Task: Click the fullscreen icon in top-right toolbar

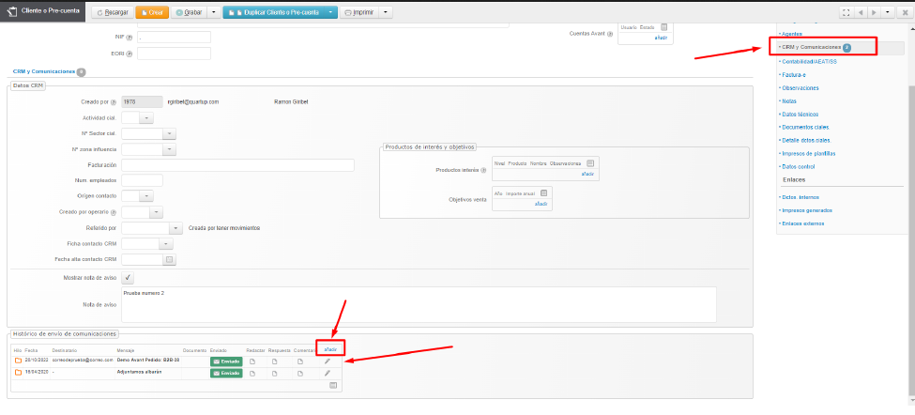Action: (x=846, y=12)
